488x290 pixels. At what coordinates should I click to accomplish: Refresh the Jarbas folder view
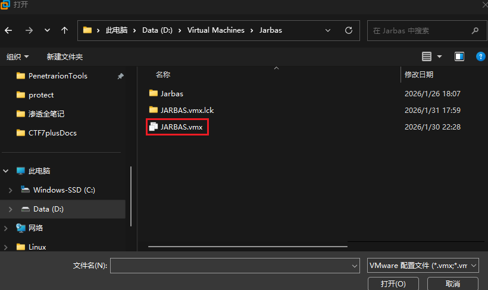point(349,30)
